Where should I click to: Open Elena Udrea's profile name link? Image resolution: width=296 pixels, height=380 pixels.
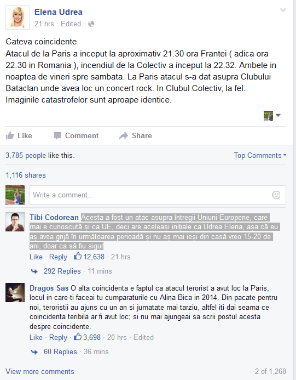tap(59, 12)
